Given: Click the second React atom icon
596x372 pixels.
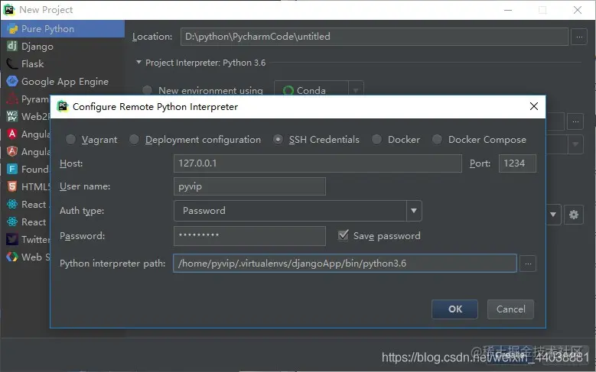Looking at the screenshot, I should pyautogui.click(x=12, y=222).
